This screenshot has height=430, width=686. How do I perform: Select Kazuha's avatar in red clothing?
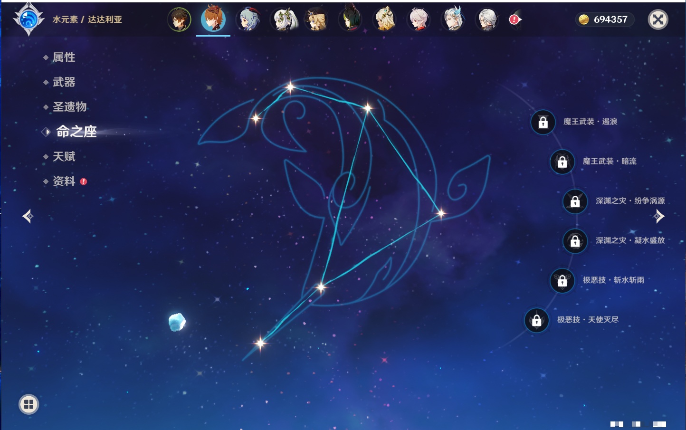(419, 20)
